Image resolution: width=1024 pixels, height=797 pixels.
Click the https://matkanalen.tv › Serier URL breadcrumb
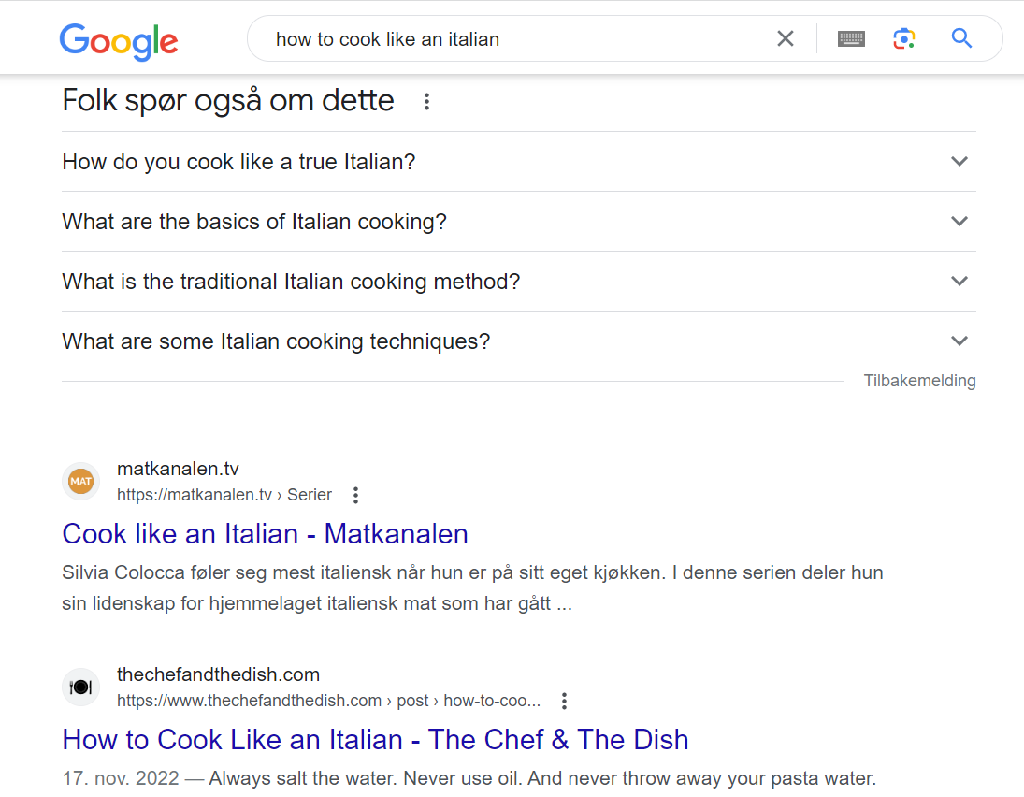224,495
